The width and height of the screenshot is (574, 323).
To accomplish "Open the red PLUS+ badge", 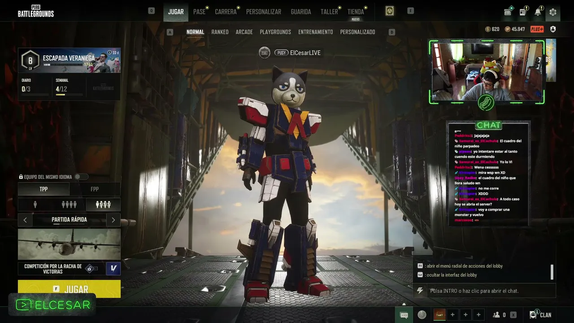I will tap(537, 29).
